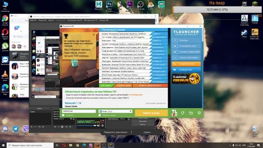Toggle the lock for Захват экрана source
The image size is (263, 148).
[x=74, y=119]
